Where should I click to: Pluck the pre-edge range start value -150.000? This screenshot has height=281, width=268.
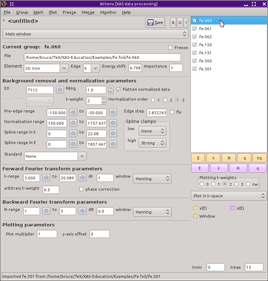coord(73,112)
